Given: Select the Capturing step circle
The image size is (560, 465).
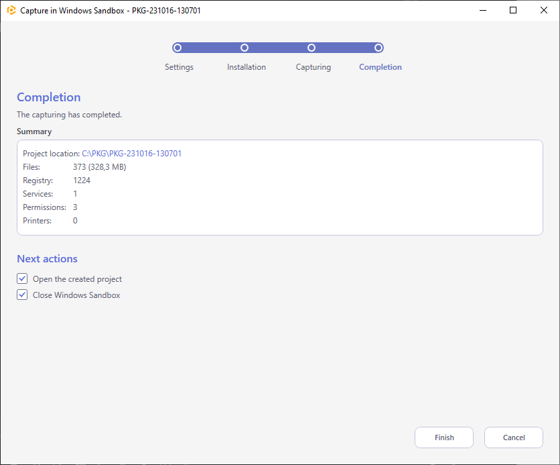Looking at the screenshot, I should pyautogui.click(x=311, y=48).
